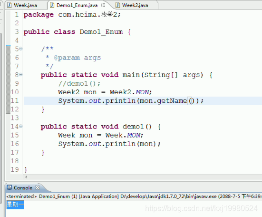This screenshot has height=217, width=262.
Task: Click line number 11 in the gutter
Action: coord(15,100)
